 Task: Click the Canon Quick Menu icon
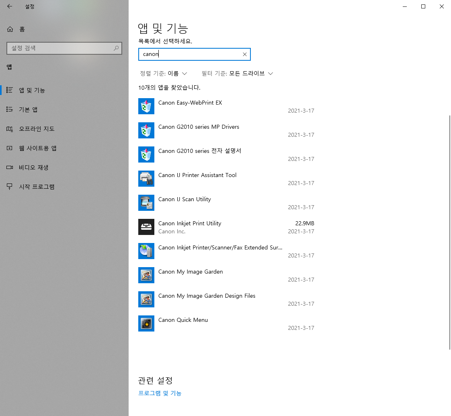pos(146,323)
